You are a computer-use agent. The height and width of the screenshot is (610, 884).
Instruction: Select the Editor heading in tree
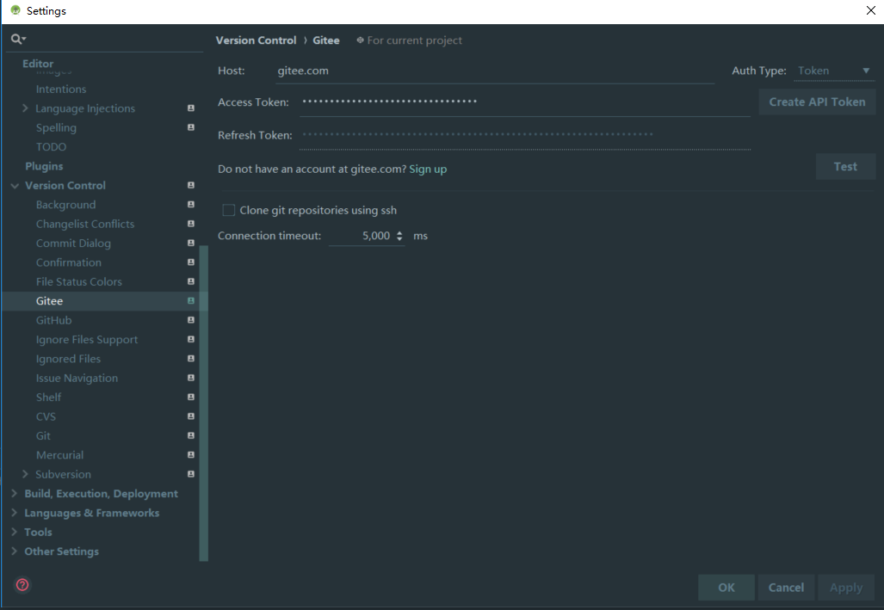coord(38,64)
